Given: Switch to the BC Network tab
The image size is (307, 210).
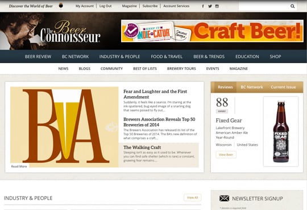Looking at the screenshot, I should coord(252,87).
